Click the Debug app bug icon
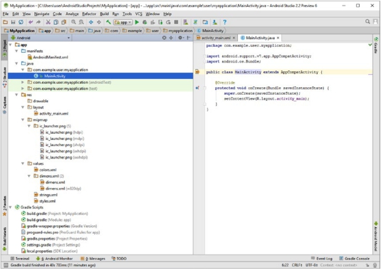Screen dimensions: 381x269 click(144, 23)
